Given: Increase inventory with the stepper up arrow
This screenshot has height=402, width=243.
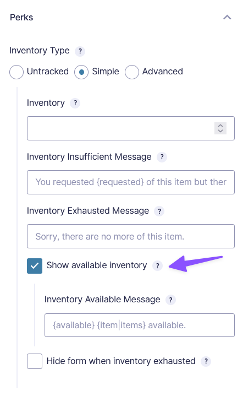Looking at the screenshot, I should pyautogui.click(x=220, y=126).
